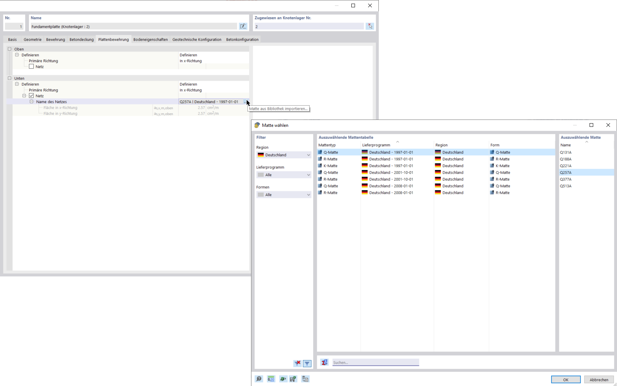The height and width of the screenshot is (386, 617).
Task: Click the Name field with Fundamentplatte text
Action: coord(134,26)
